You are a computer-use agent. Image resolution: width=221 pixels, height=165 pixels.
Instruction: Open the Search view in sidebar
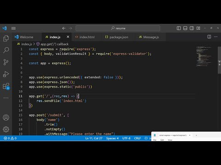6,50
